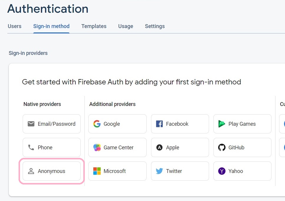Click the Game Center logo icon
This screenshot has width=285, height=201.
[97, 148]
